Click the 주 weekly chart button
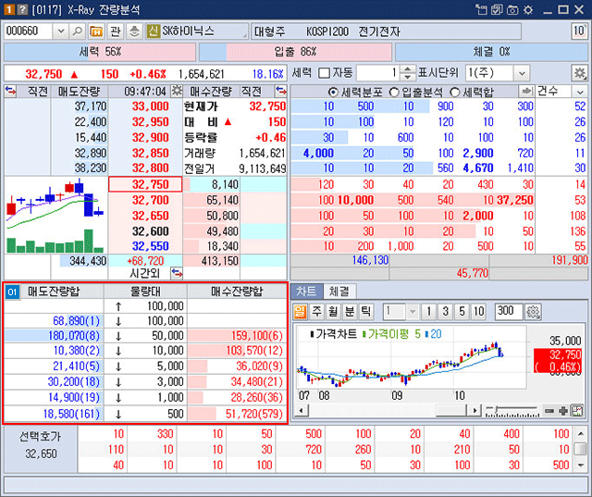 click(x=317, y=312)
